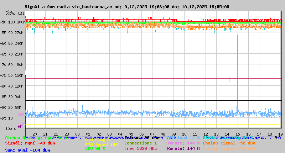Click the '23' hour label on x-axis
Image resolution: width=285 pixels, height=153 pixels.
67,134
